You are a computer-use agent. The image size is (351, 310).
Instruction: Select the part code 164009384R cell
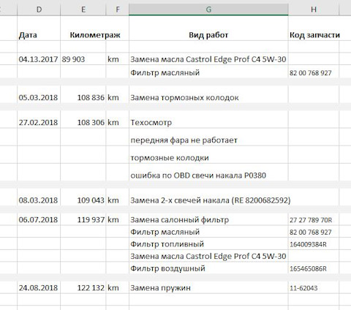click(x=314, y=244)
